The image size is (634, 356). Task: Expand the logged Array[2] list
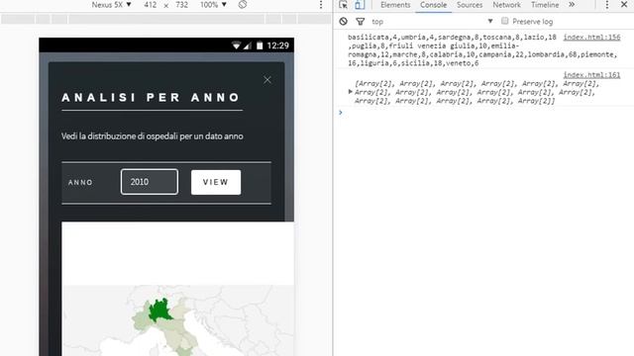coord(350,92)
